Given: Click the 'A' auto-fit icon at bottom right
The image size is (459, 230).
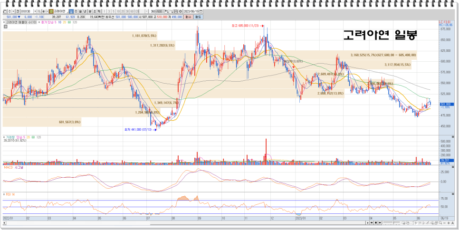Looking at the screenshot, I should pyautogui.click(x=452, y=223).
